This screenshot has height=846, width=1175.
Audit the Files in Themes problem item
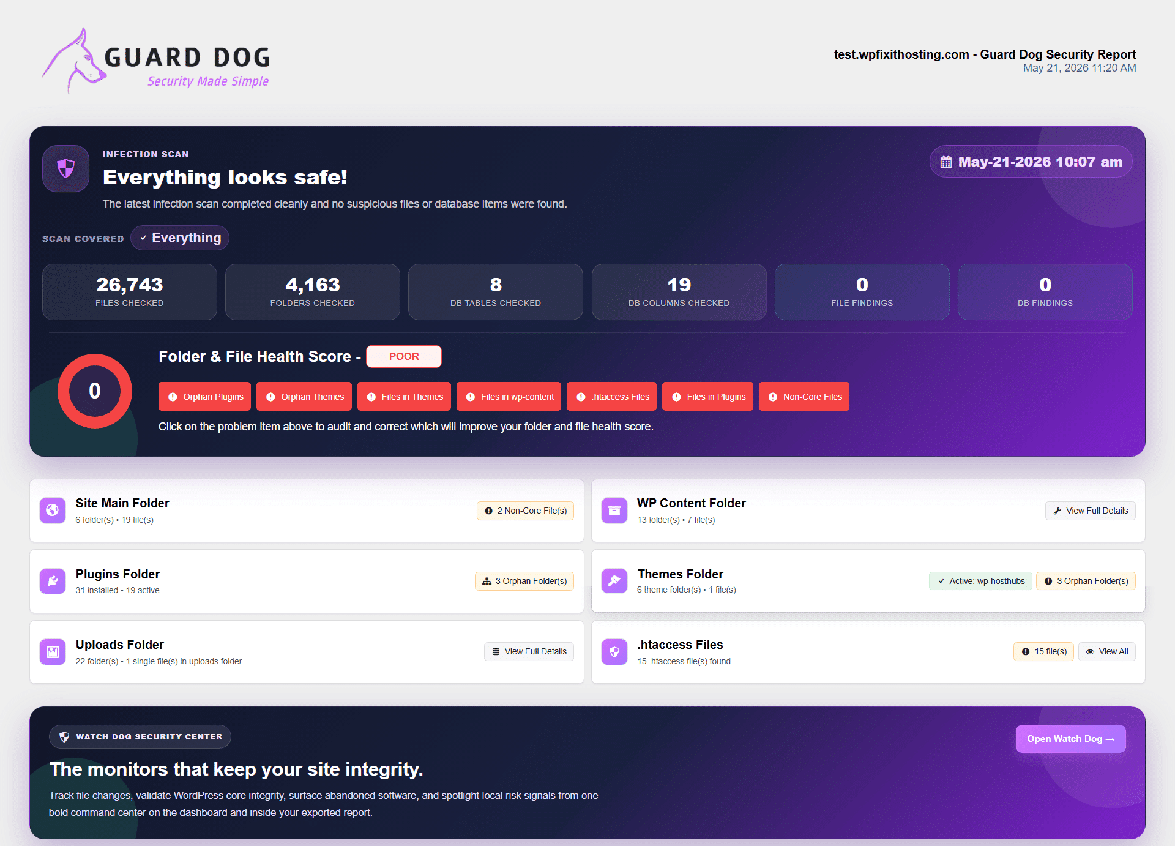coord(405,397)
